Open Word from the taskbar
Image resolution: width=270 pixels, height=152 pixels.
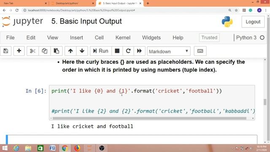(52, 148)
